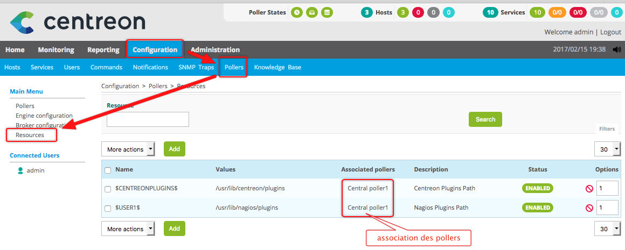Viewport: 625px width, 250px height.
Task: Click the poller stability icon
Action: (311, 12)
